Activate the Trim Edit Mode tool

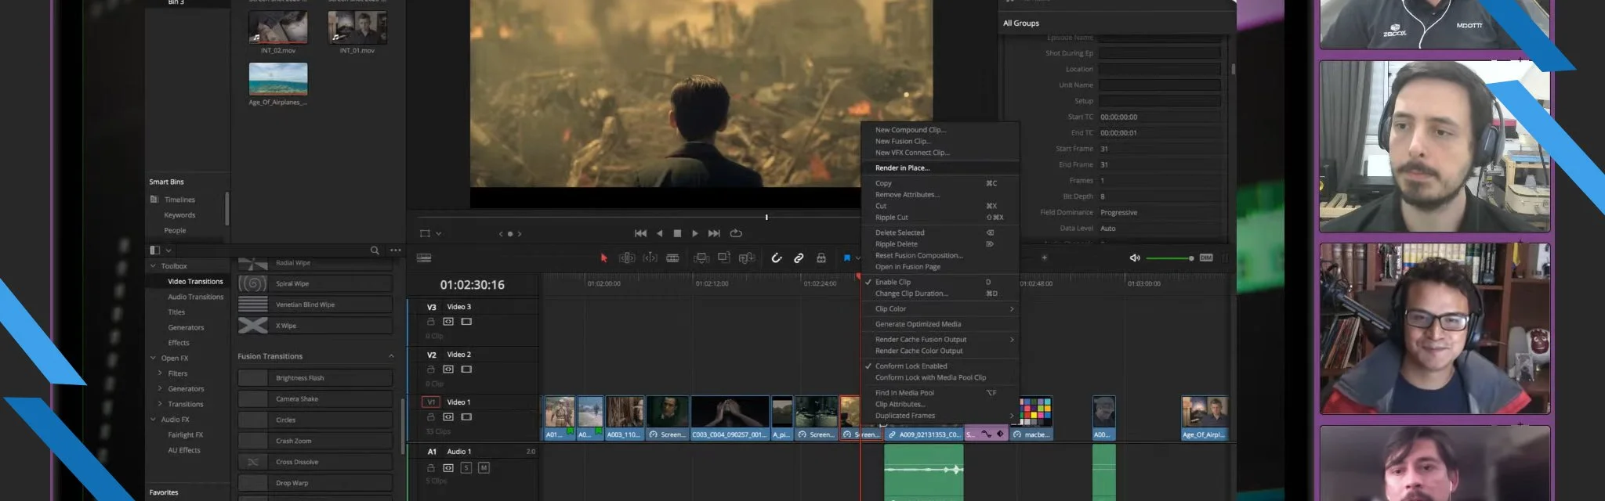click(627, 258)
